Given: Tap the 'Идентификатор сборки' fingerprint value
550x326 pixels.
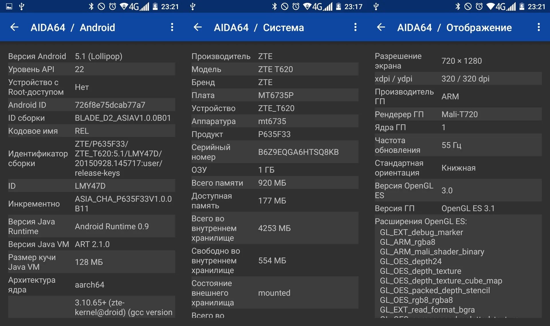Looking at the screenshot, I should (119, 158).
